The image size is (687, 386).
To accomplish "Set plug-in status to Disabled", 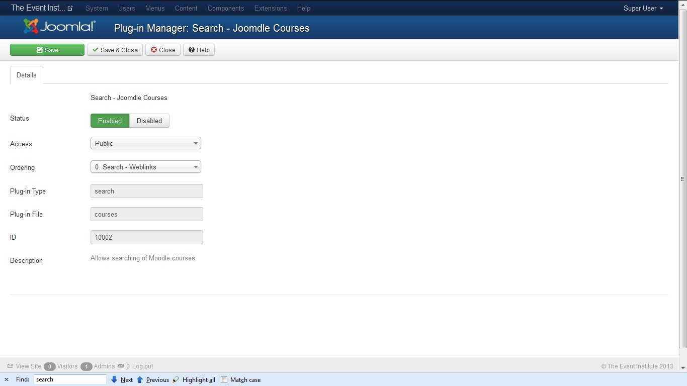I will pos(149,121).
